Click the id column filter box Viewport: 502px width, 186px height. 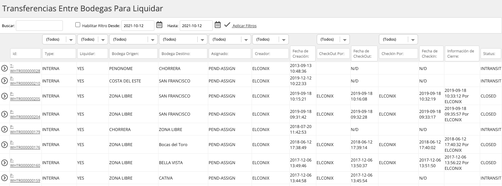(25, 53)
